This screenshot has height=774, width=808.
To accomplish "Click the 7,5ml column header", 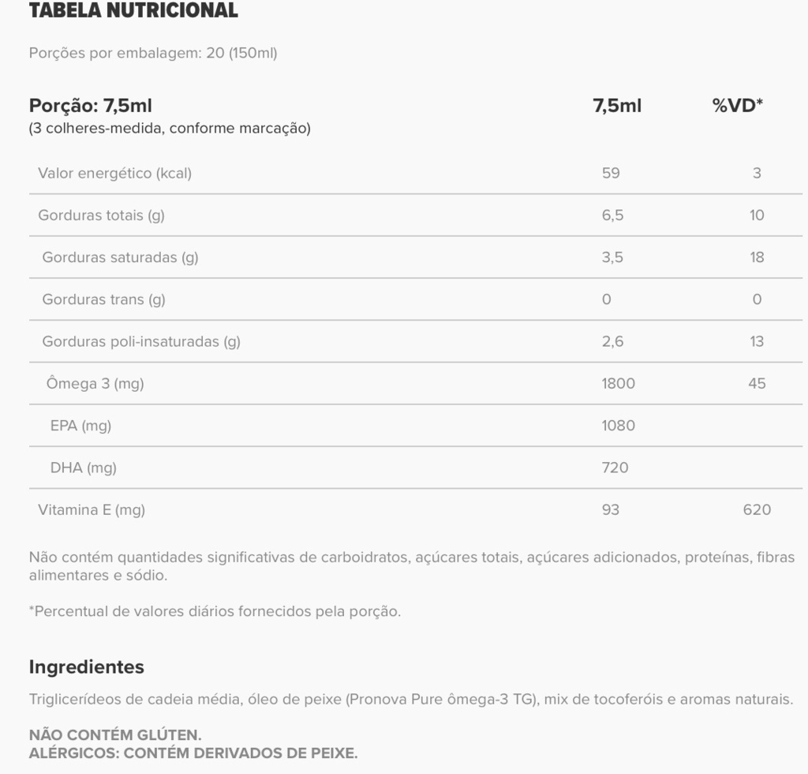I will [617, 106].
